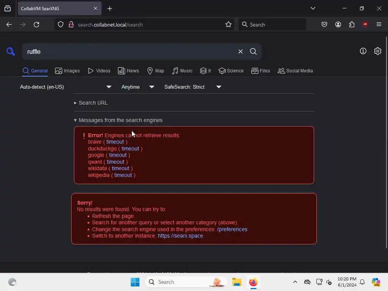Open wikidata timeout link

120,168
